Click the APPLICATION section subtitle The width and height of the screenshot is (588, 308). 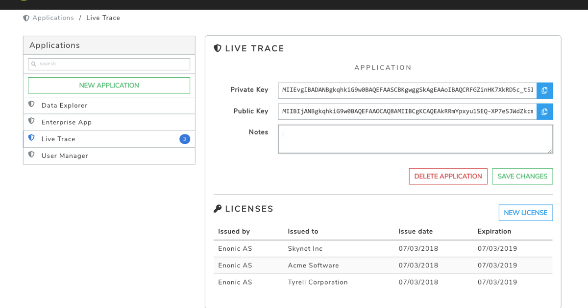[383, 68]
